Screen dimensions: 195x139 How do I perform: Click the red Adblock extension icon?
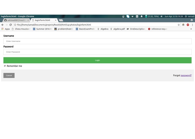point(188,25)
